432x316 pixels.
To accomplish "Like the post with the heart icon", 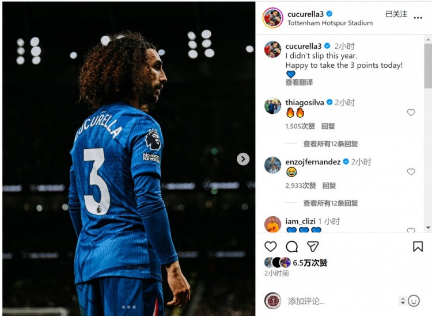I will coord(270,246).
